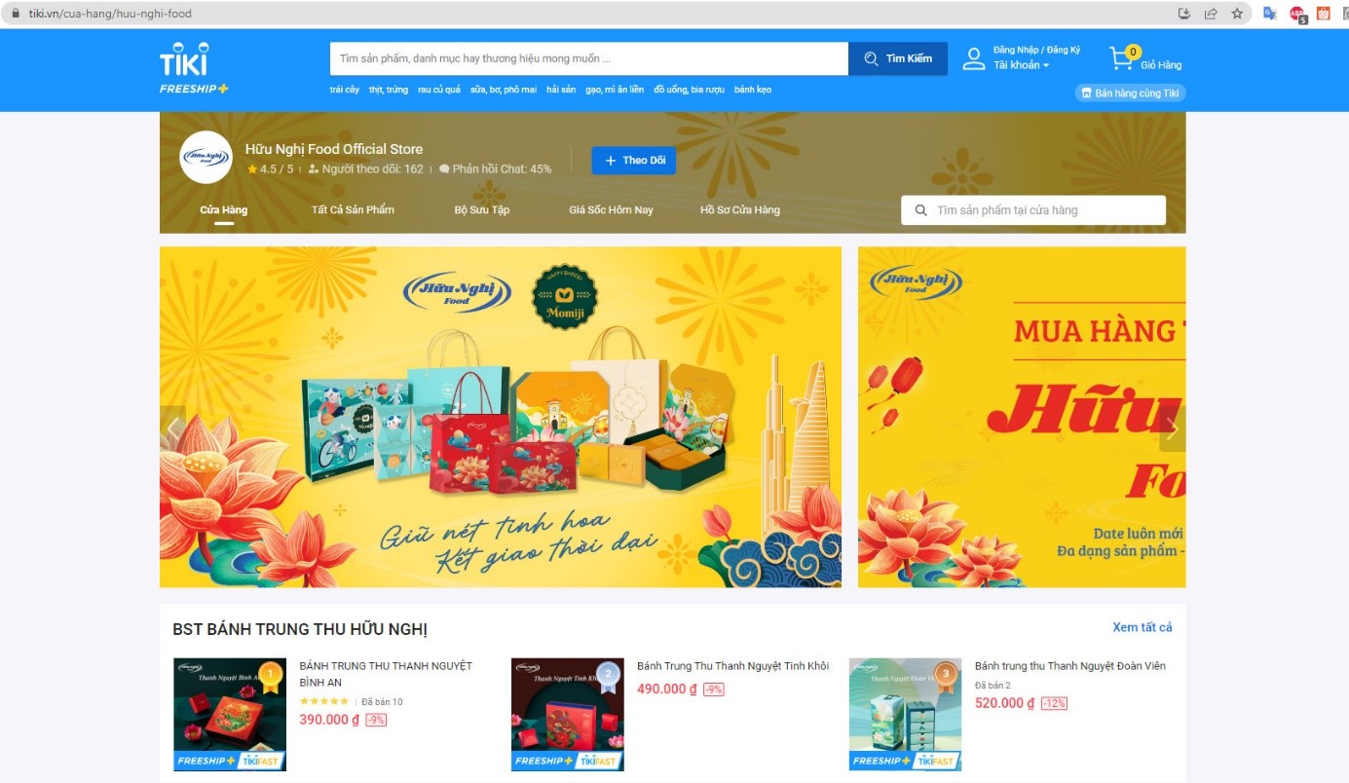This screenshot has width=1349, height=783.
Task: Click the Theo Dõi follow button
Action: tap(634, 161)
